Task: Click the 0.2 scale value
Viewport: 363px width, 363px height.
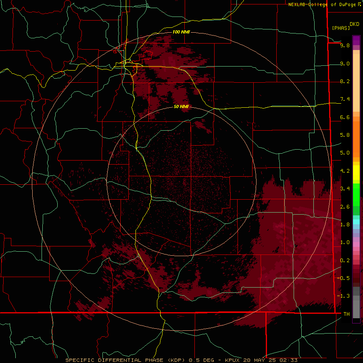Action: click(345, 260)
